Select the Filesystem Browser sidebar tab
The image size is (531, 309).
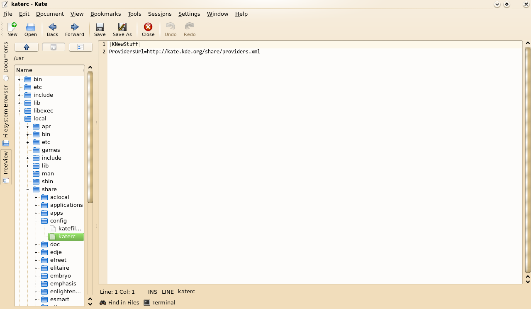coord(6,116)
